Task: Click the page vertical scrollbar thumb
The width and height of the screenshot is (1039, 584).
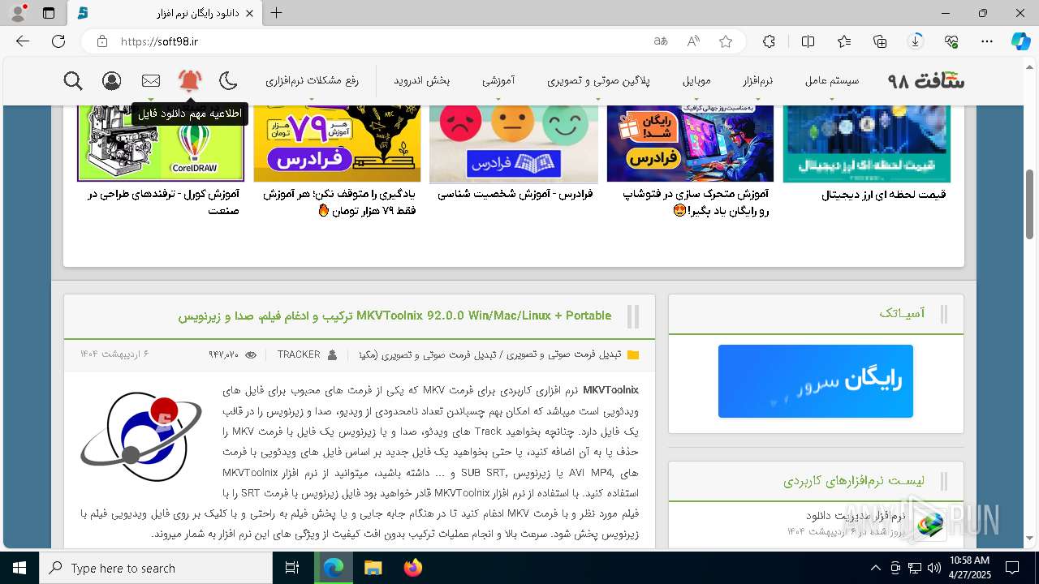Action: pyautogui.click(x=1029, y=204)
